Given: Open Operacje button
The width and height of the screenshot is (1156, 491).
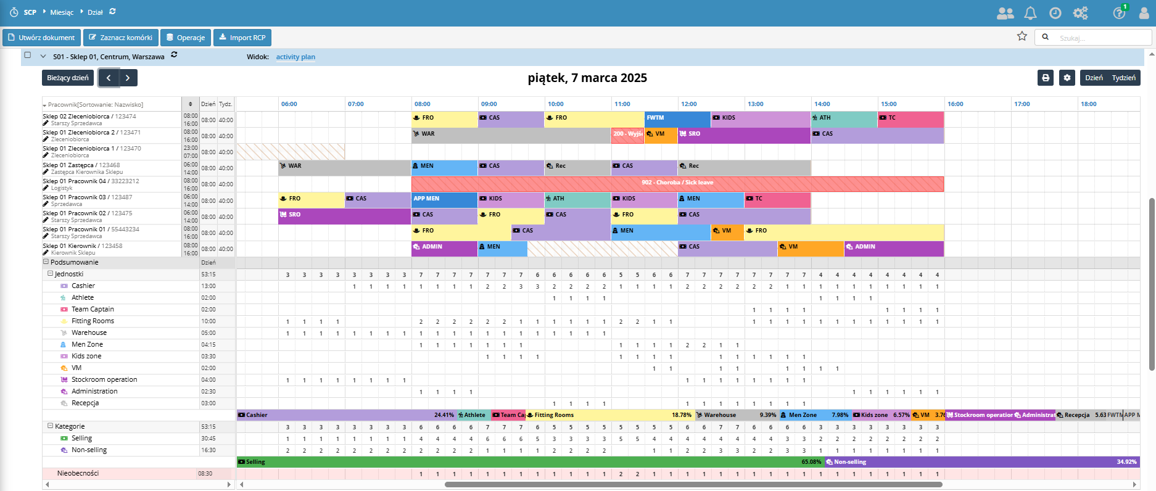Looking at the screenshot, I should tap(186, 38).
